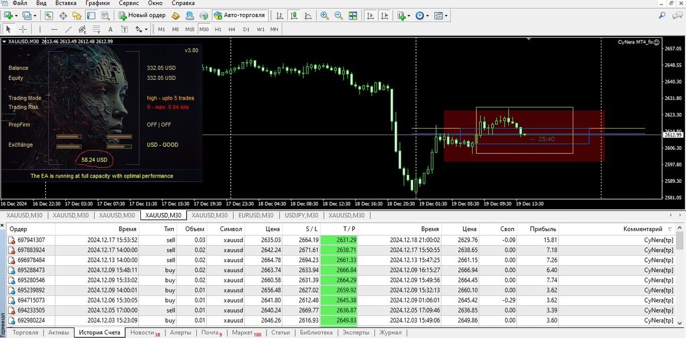Open the Data Window icon

pyautogui.click(x=63, y=15)
